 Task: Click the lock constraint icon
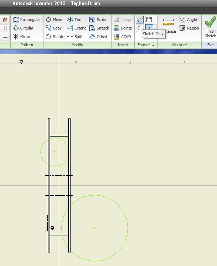(5, 20)
